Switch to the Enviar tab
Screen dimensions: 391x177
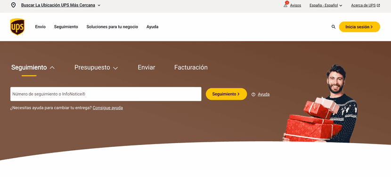pos(147,67)
